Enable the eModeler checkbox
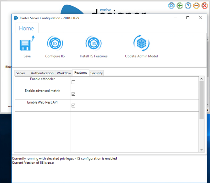Screen dimensions: 210x183 coord(74,82)
